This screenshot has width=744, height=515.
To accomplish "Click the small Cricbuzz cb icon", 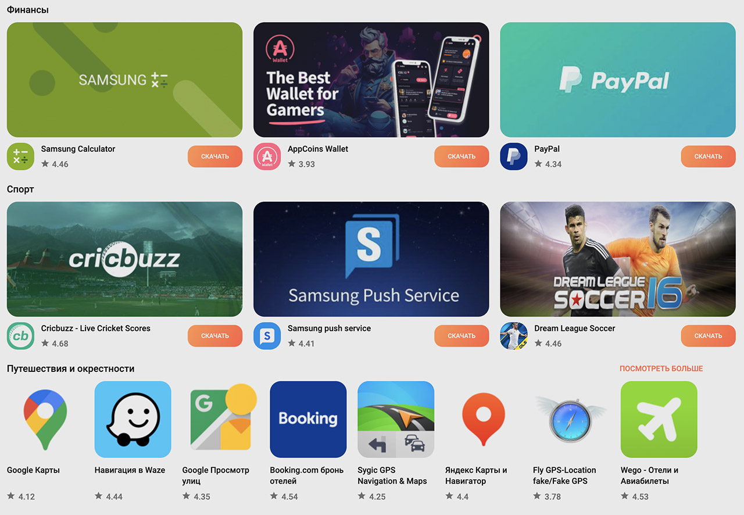I will 21,336.
